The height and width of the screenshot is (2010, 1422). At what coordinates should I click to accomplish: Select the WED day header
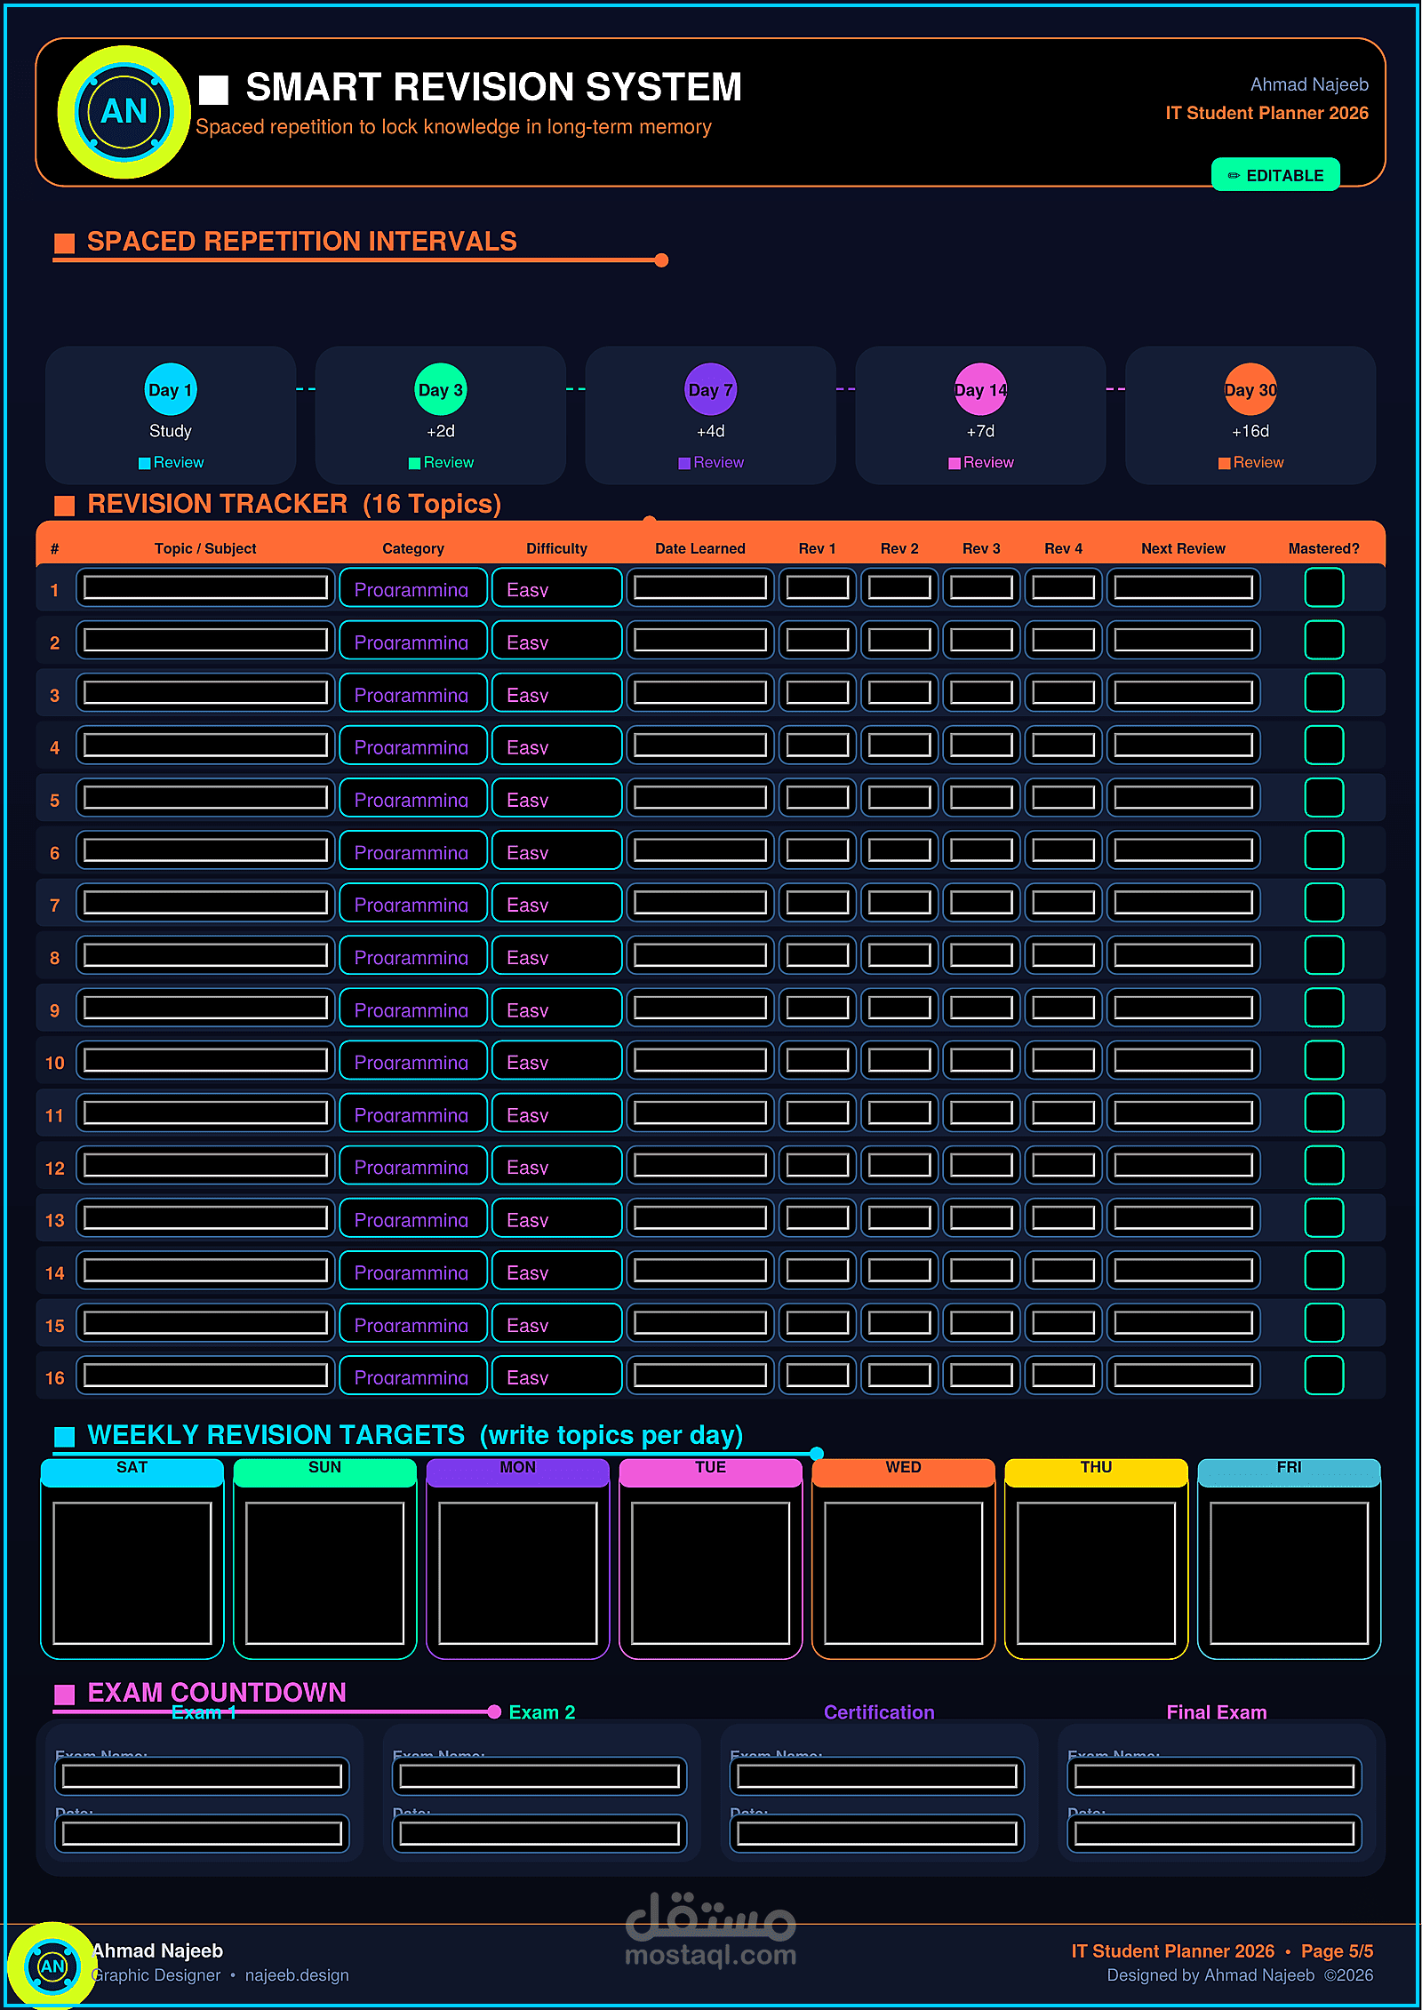click(902, 1467)
